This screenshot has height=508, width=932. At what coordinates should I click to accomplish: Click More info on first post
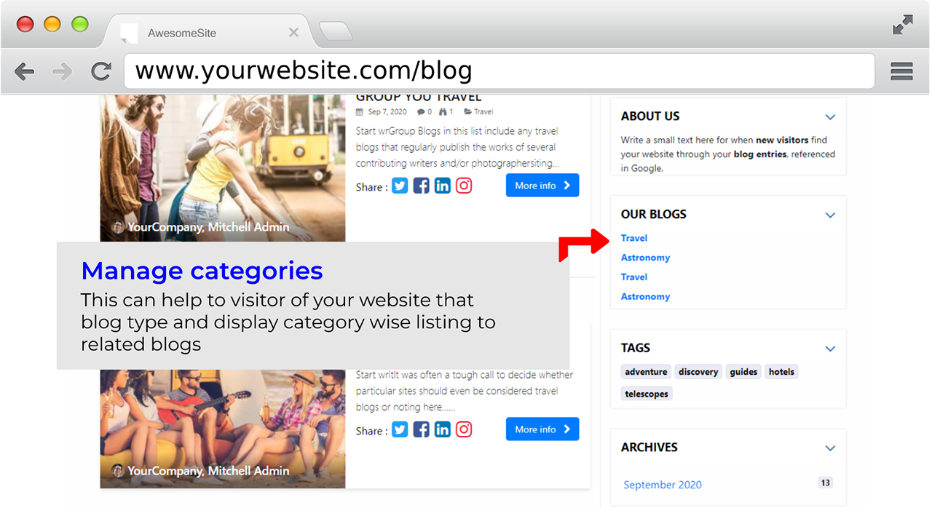click(542, 186)
